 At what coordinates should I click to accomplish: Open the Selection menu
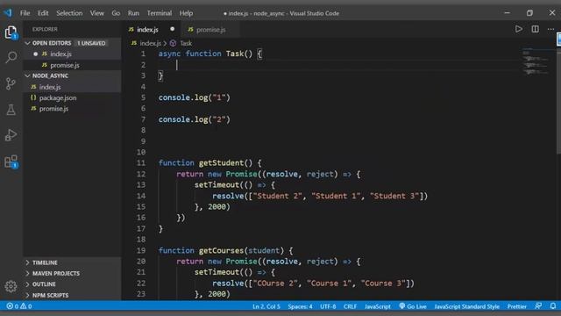click(x=69, y=13)
